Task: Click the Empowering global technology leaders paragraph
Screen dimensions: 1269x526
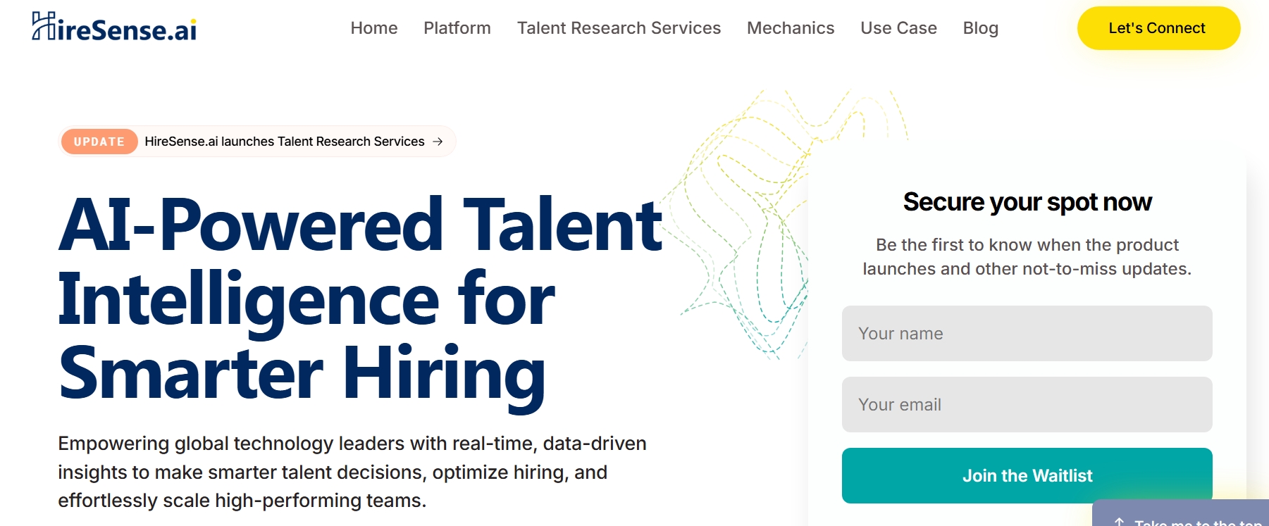Action: pos(352,472)
